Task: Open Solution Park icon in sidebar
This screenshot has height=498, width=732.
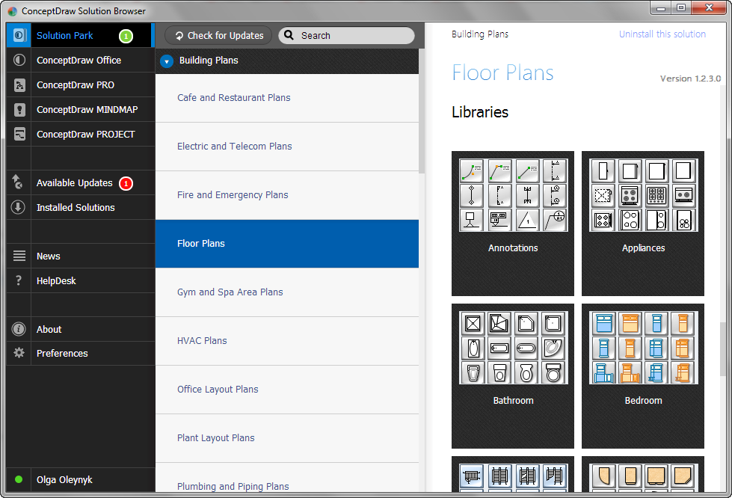Action: [x=19, y=35]
